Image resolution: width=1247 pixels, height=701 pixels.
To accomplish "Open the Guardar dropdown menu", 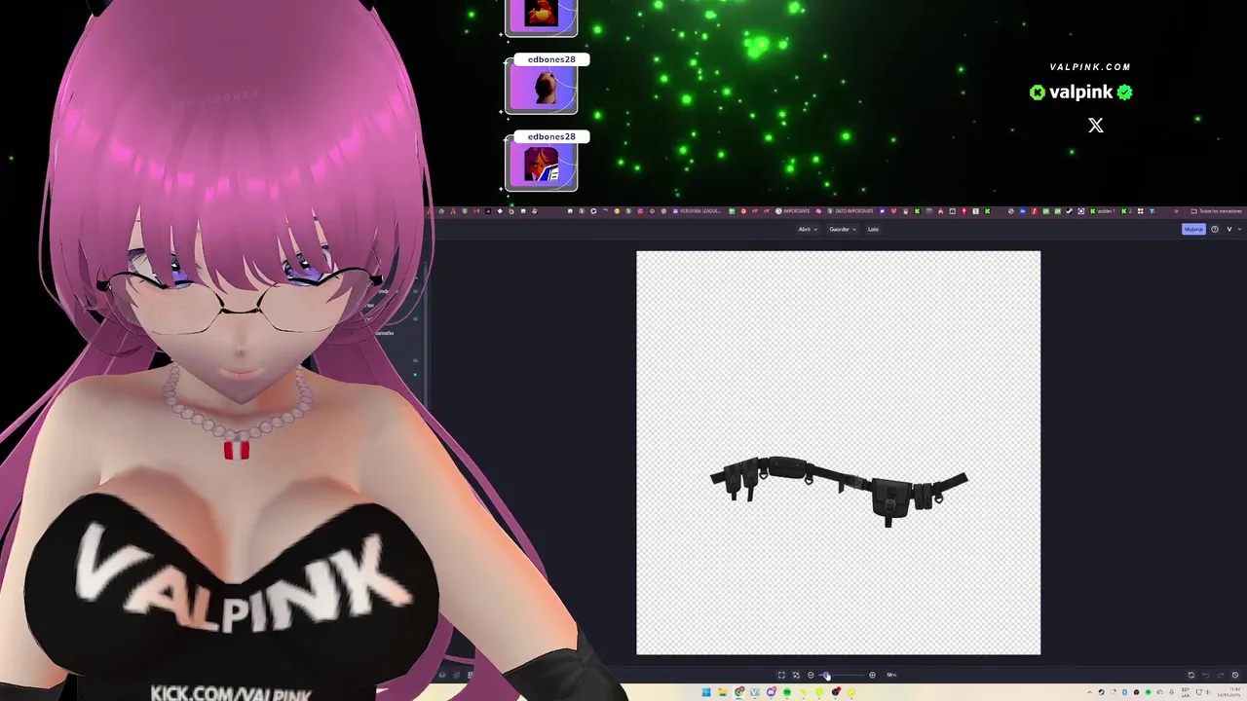I will coord(842,229).
